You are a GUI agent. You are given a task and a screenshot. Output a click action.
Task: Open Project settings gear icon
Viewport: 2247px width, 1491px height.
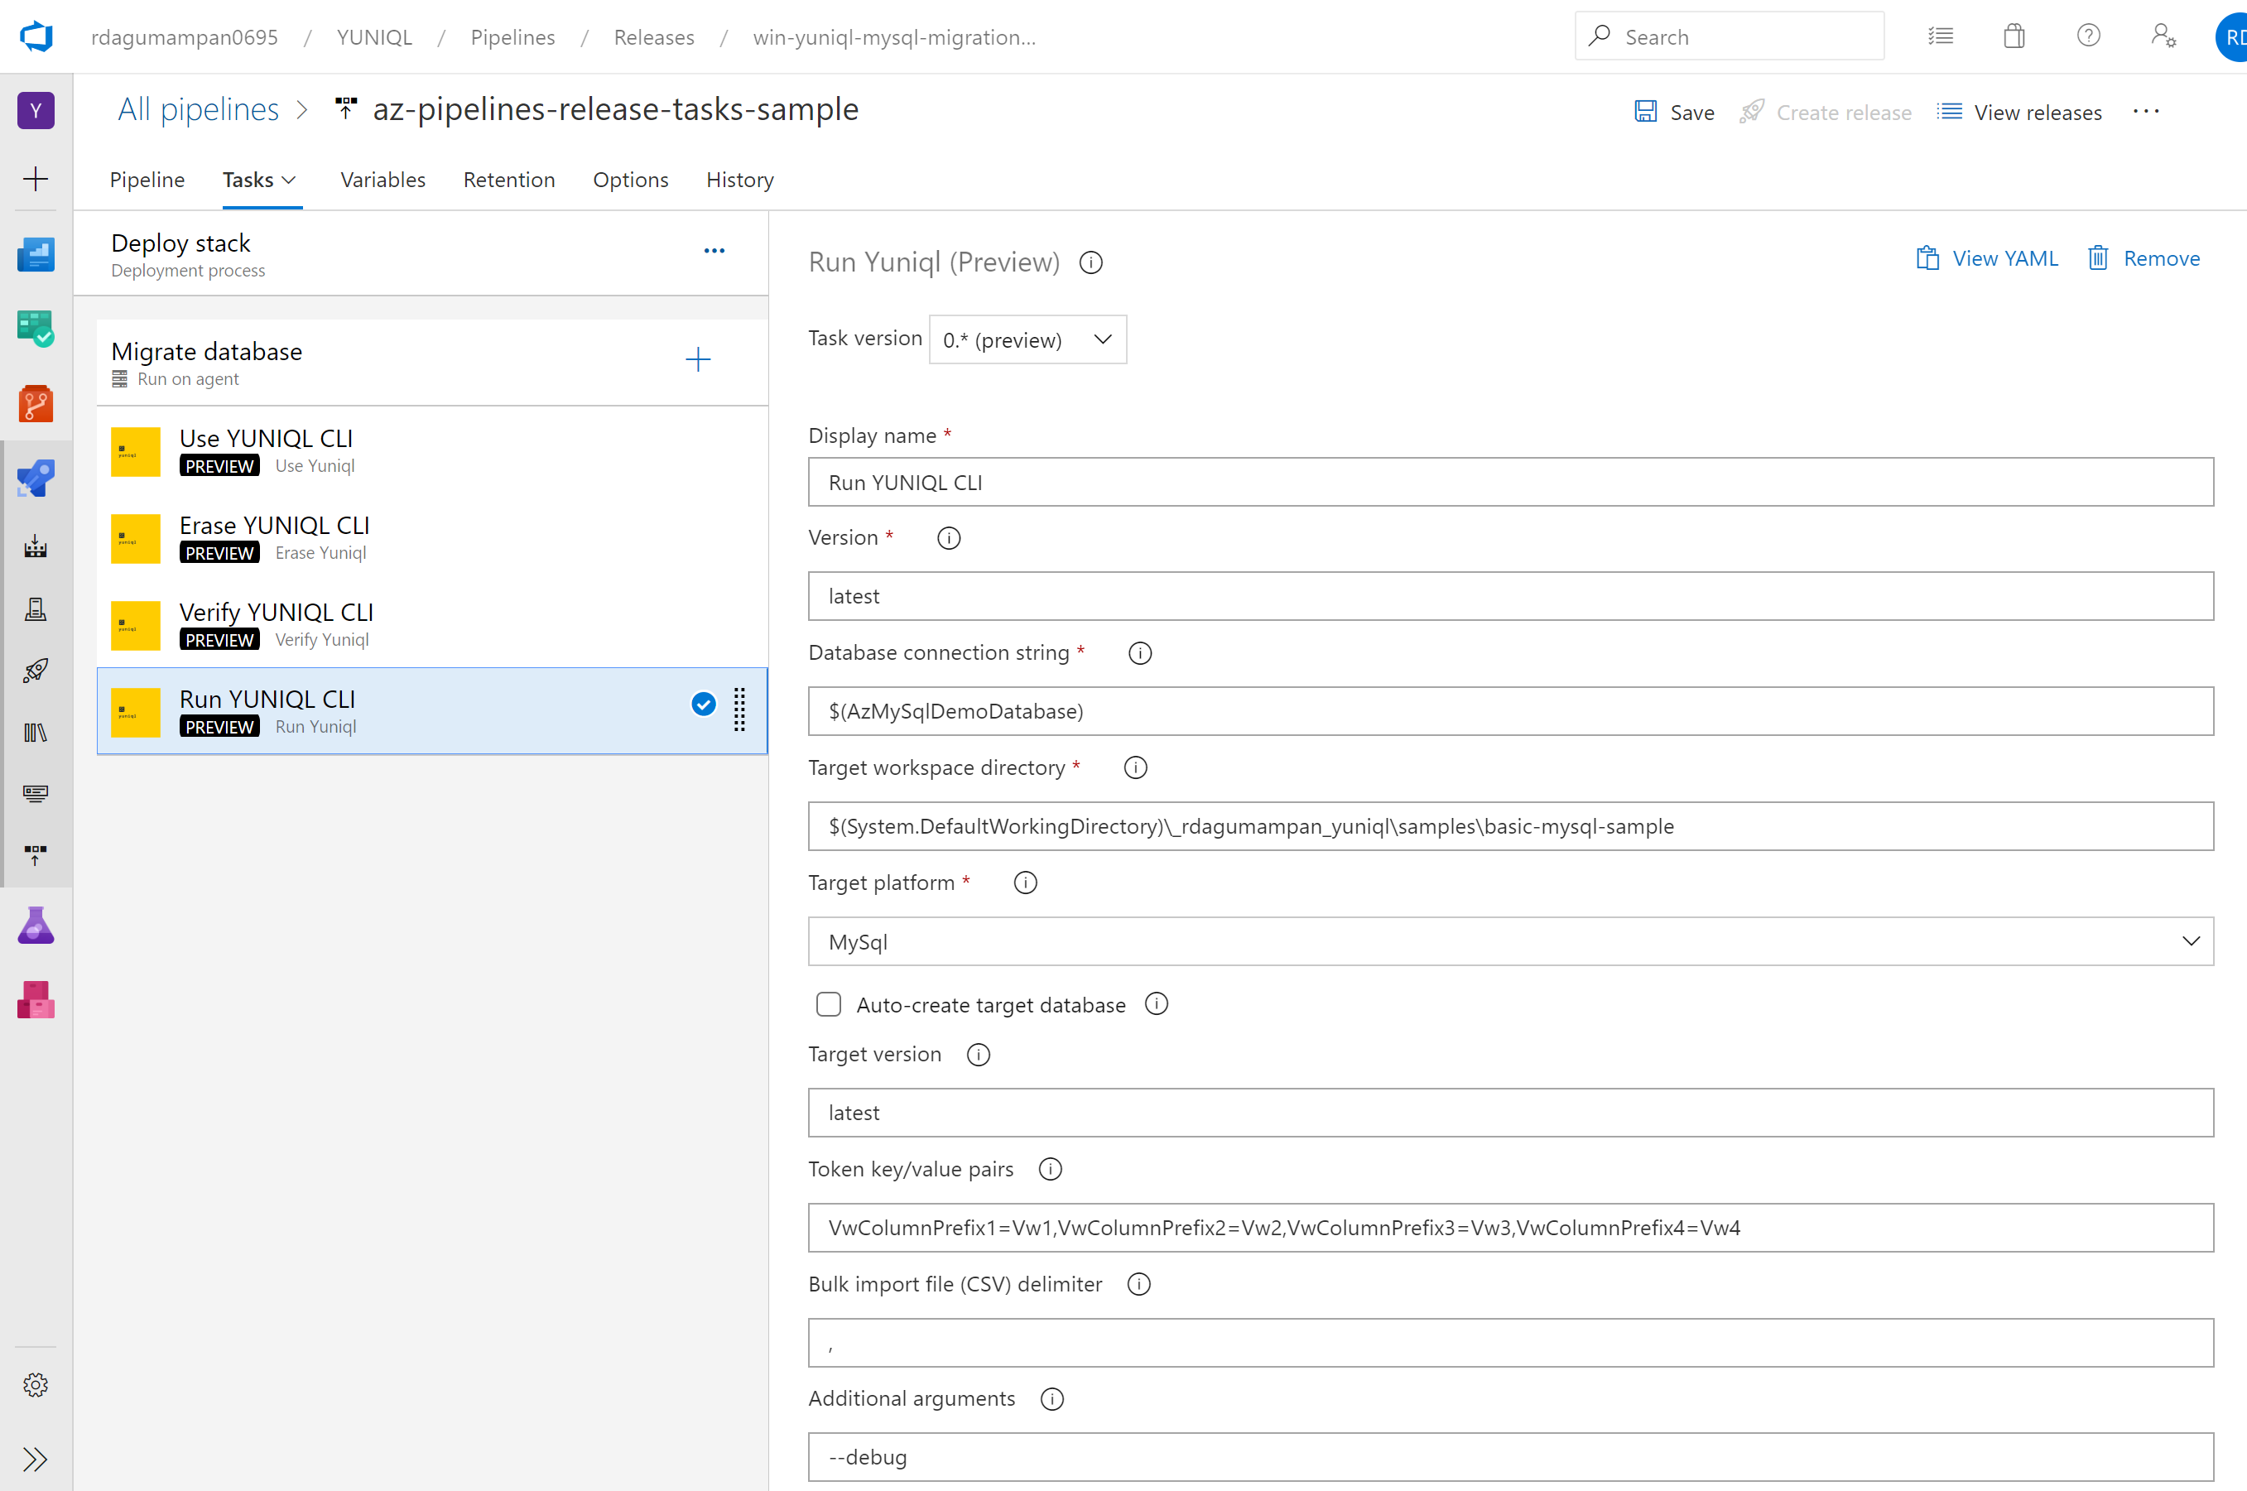36,1384
